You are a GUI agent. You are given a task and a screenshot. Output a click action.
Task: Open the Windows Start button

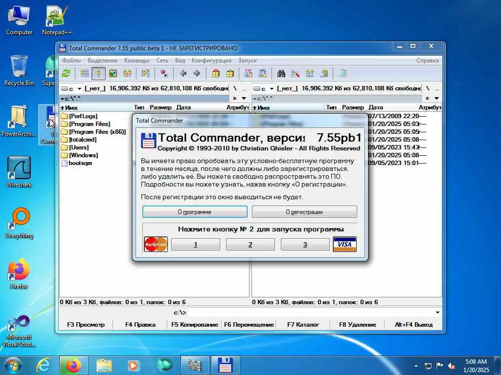(13, 365)
